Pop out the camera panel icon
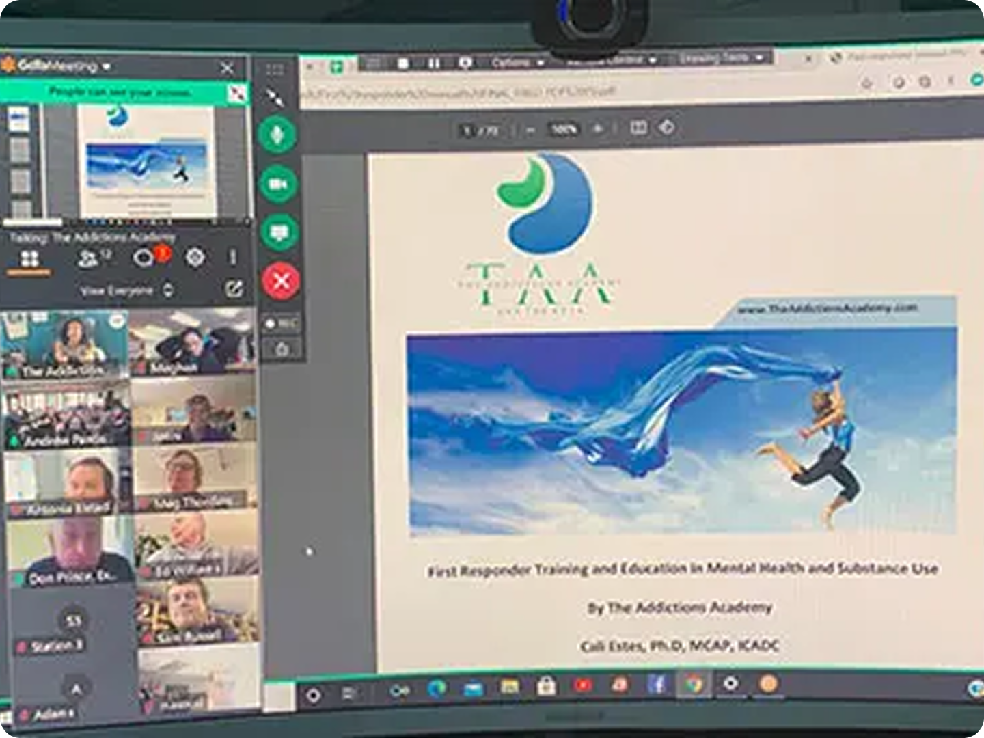The image size is (984, 738). [234, 290]
